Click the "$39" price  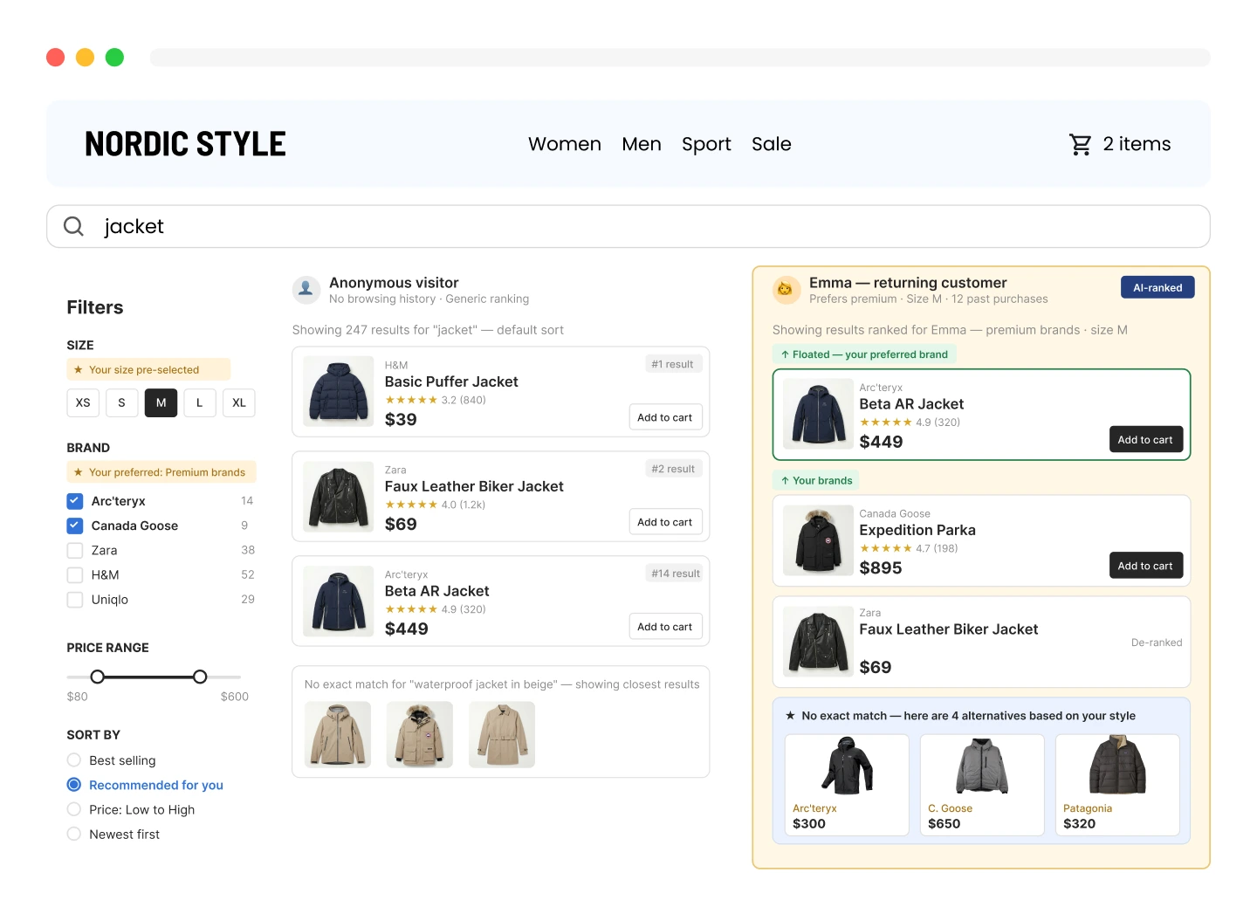point(401,419)
